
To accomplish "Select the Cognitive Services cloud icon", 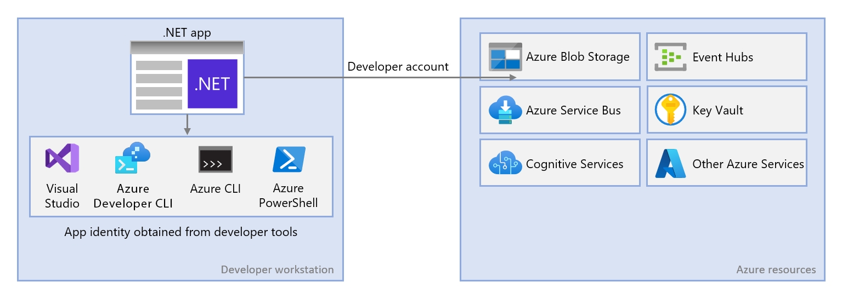I will click(505, 163).
